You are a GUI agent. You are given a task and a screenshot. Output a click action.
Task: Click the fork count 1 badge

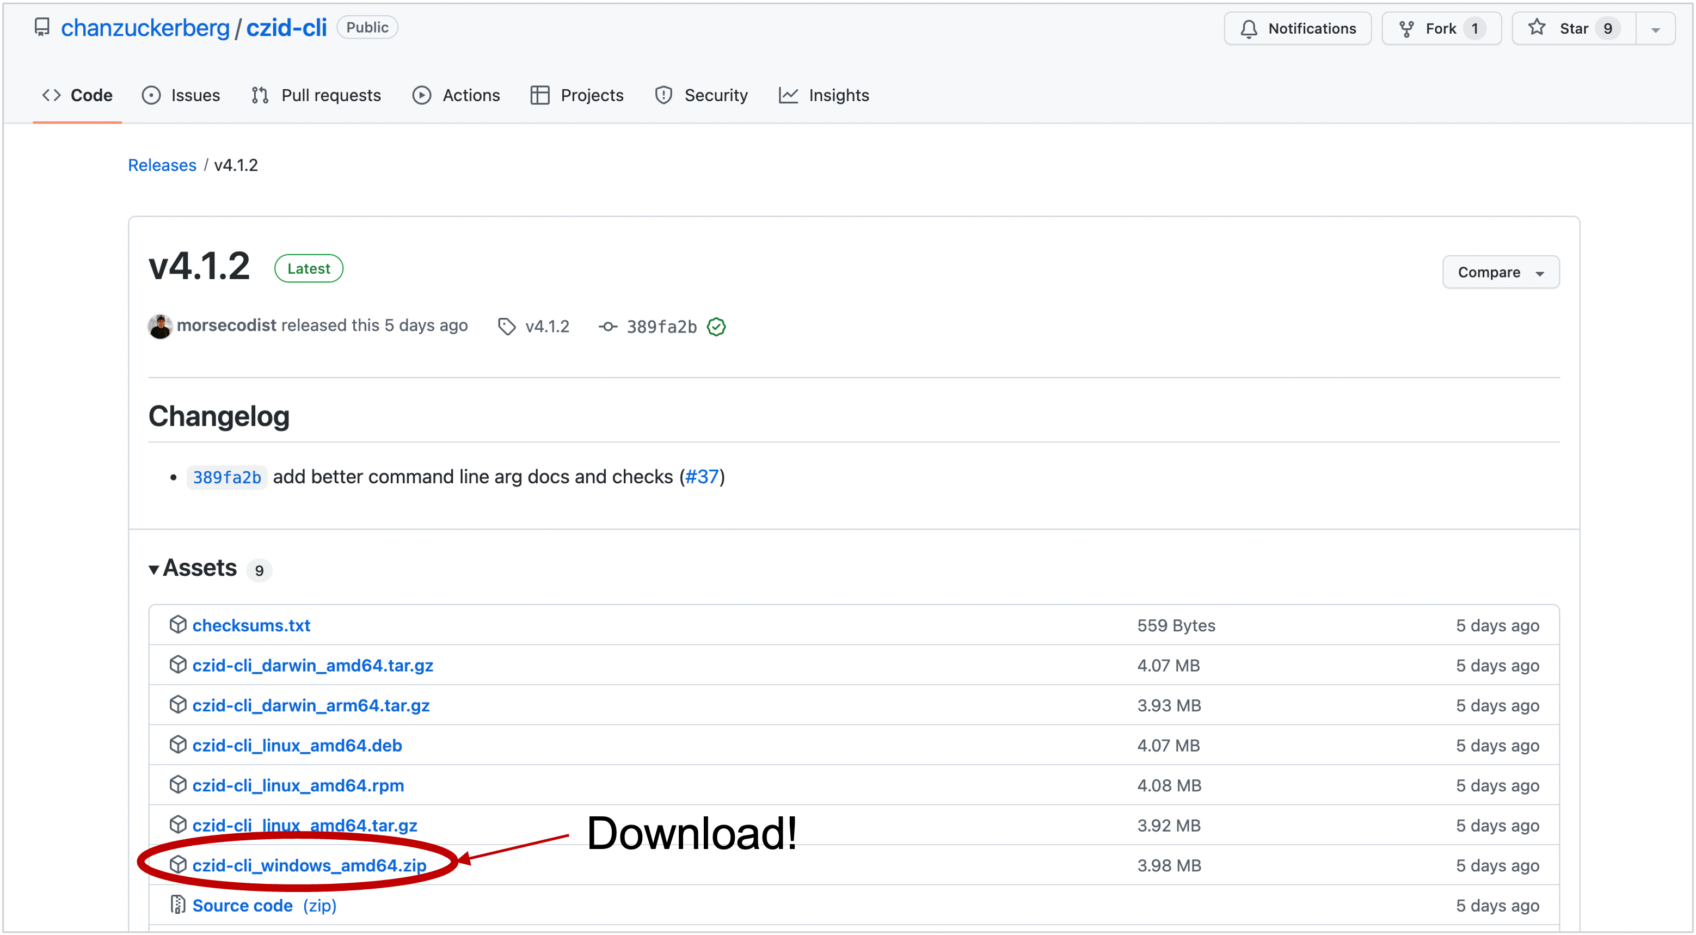tap(1475, 28)
